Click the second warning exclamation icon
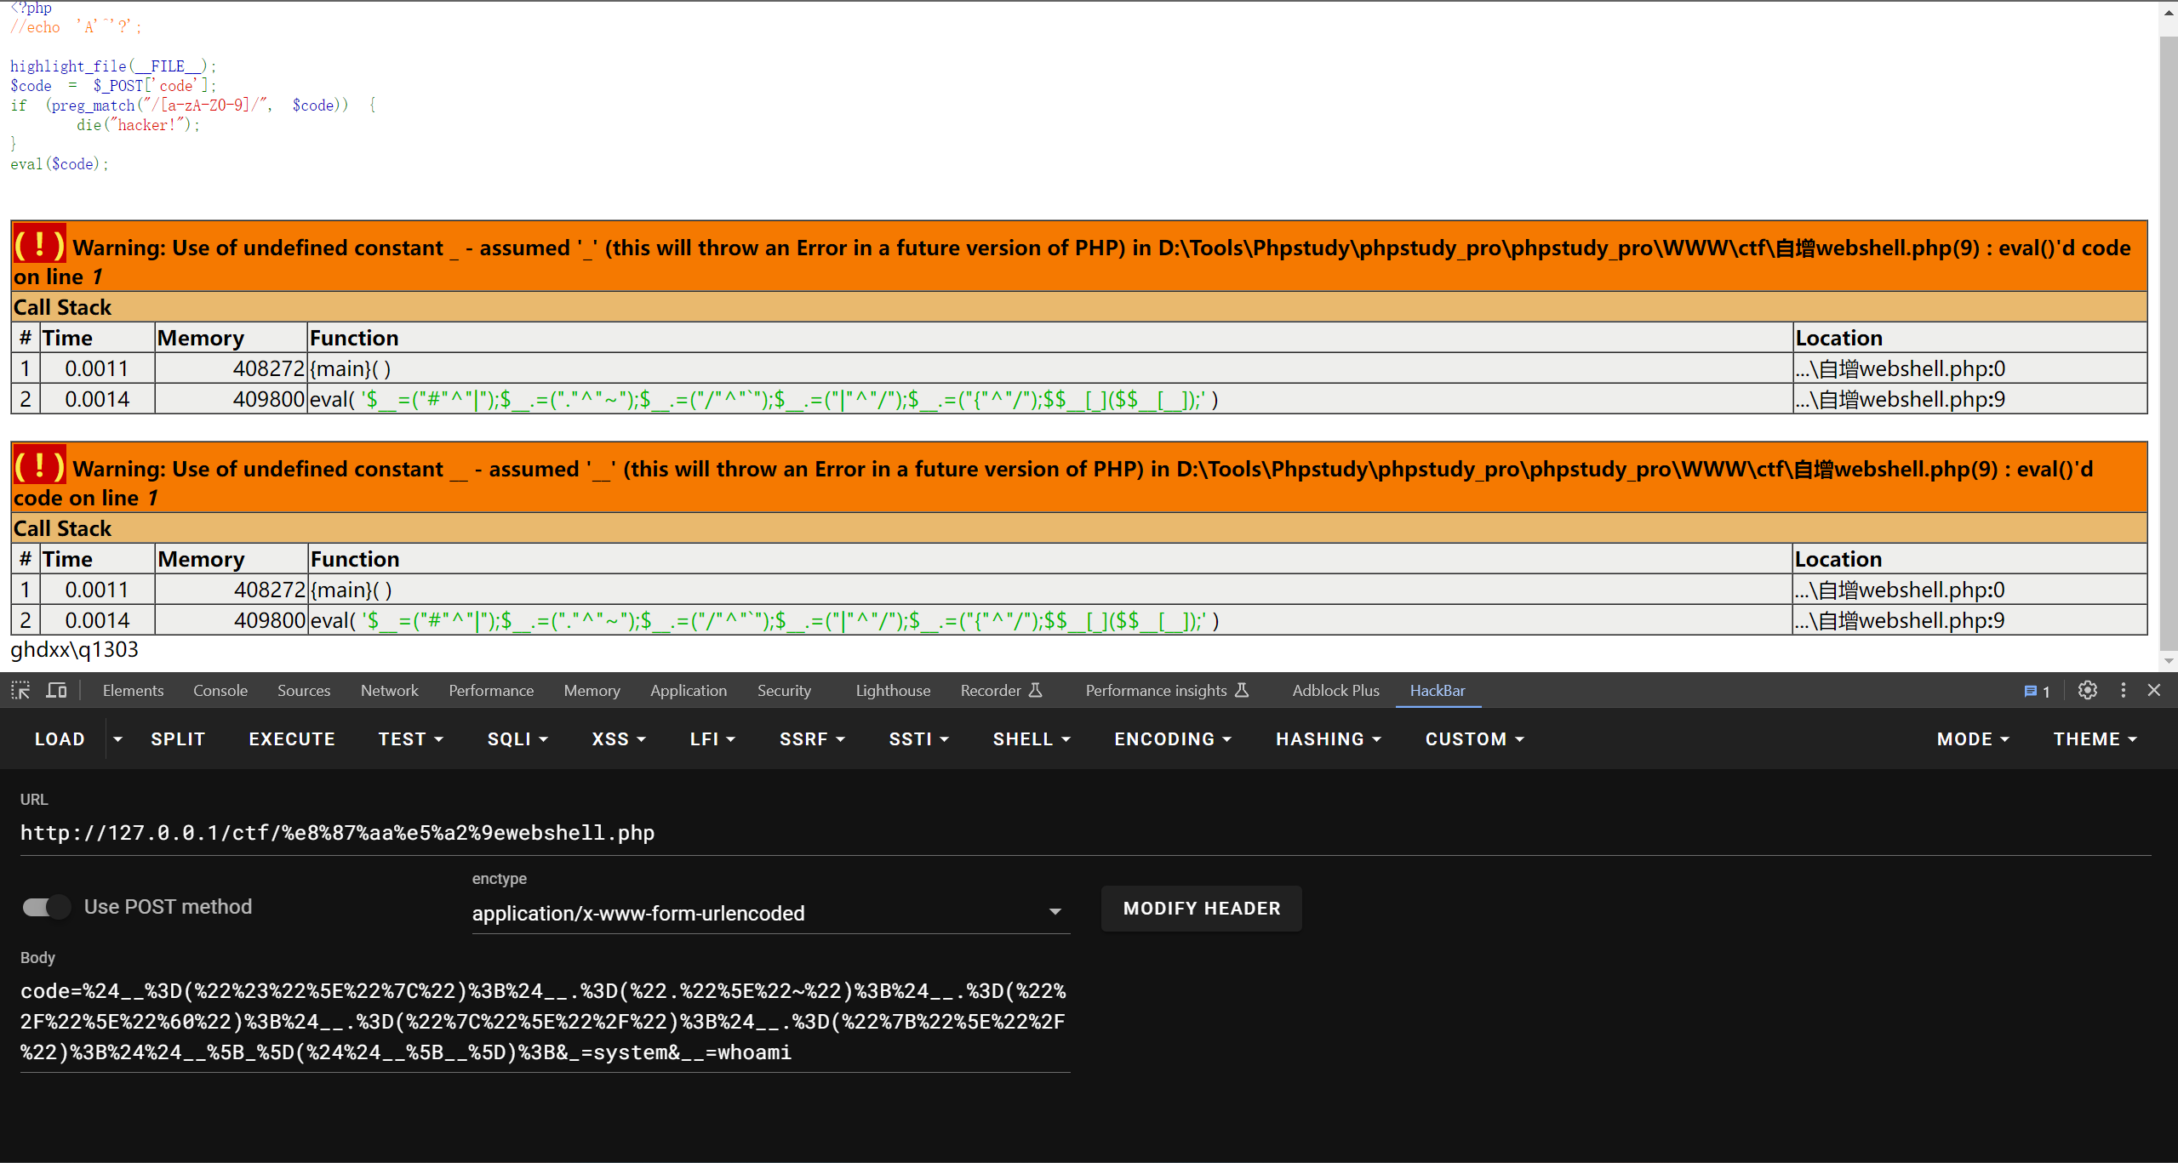2178x1163 pixels. [39, 467]
